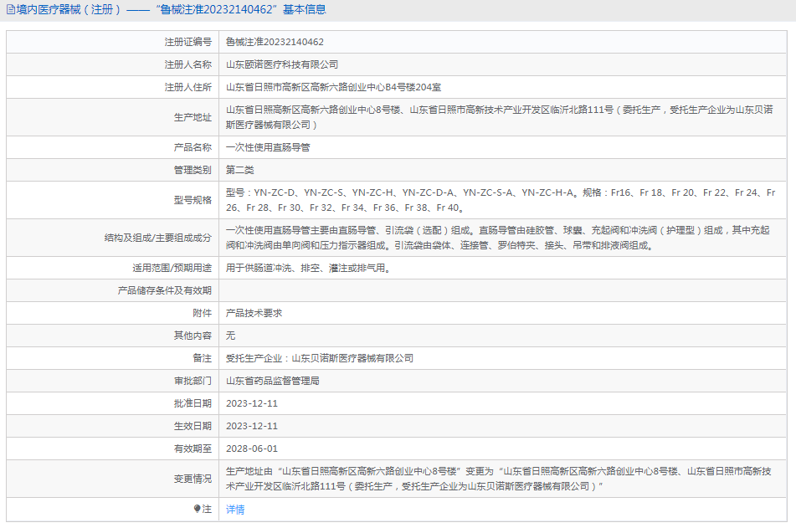Open the 详情 link in the 注 row
The image size is (796, 528).
235,510
